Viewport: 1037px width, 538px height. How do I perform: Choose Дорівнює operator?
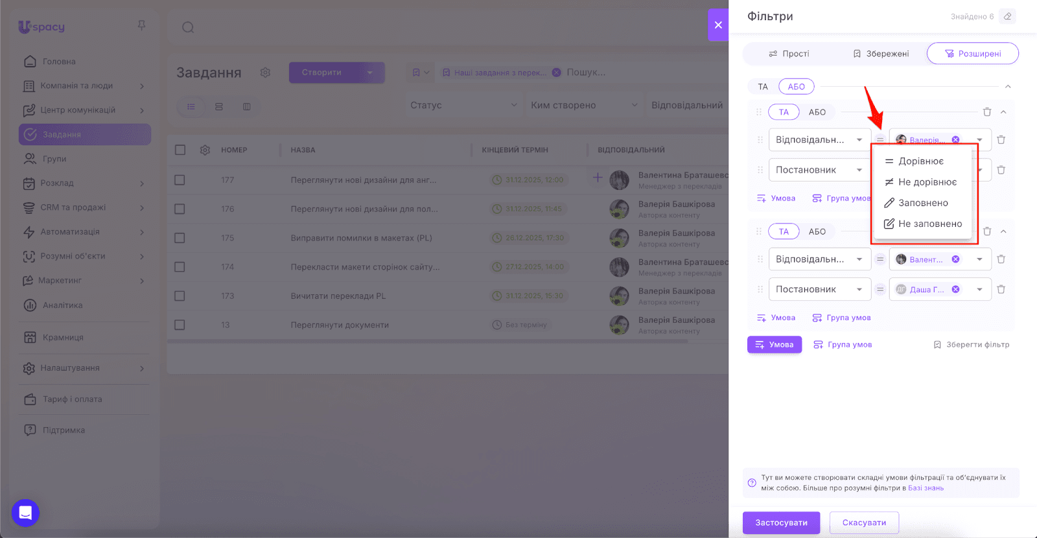point(924,161)
